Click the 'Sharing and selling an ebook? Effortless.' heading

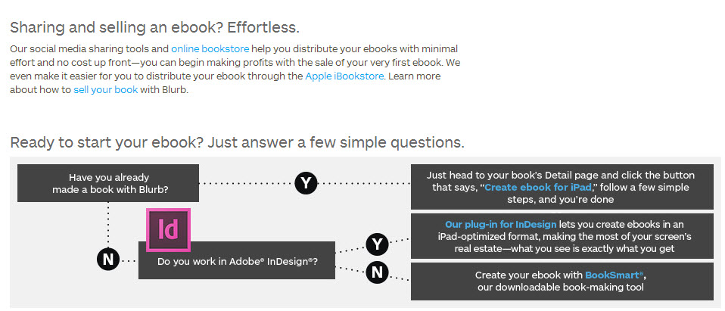[154, 28]
